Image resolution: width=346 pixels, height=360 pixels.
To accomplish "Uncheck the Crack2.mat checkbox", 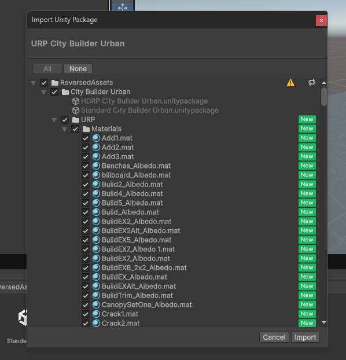I will click(86, 324).
